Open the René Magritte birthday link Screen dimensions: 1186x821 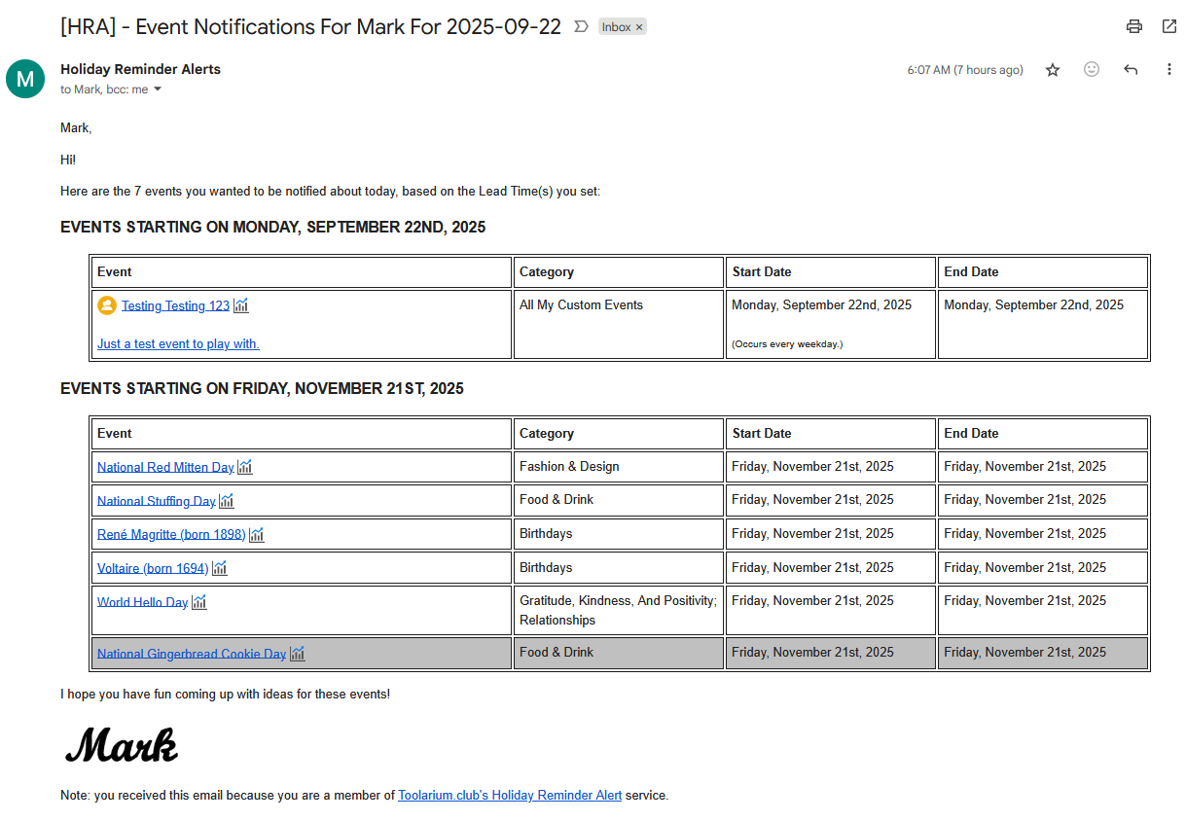click(x=170, y=533)
